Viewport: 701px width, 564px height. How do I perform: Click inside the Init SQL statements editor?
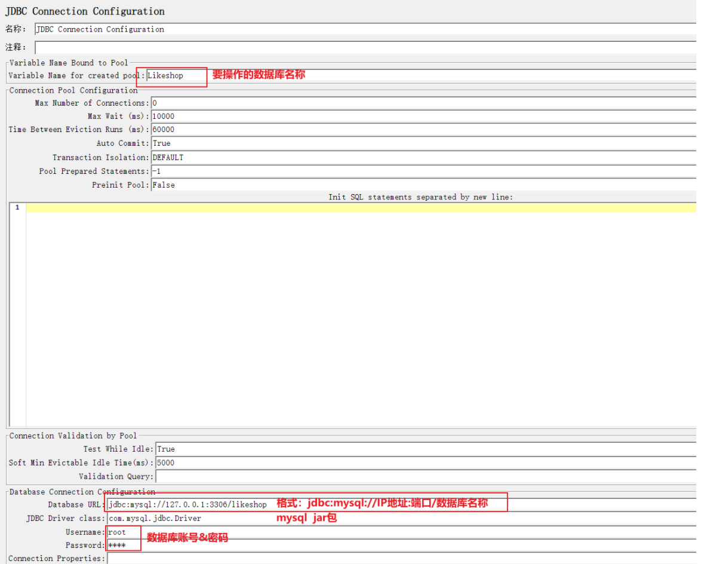point(358,311)
